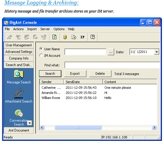Click the IP toolbar icon
Viewport: 164px width, 145px height.
pyautogui.click(x=82, y=37)
